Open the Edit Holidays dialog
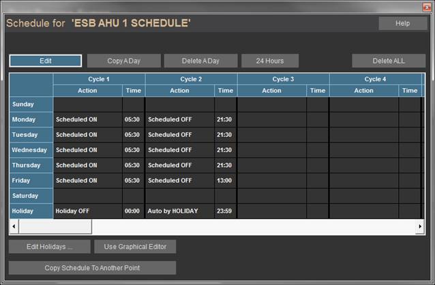 [x=49, y=247]
